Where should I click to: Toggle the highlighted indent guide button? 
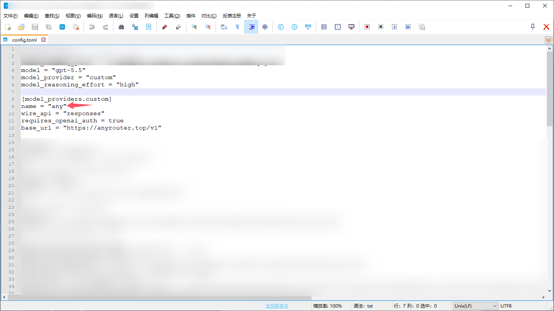click(251, 27)
